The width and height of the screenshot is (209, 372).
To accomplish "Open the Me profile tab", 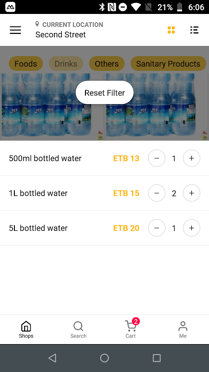I will click(x=183, y=330).
